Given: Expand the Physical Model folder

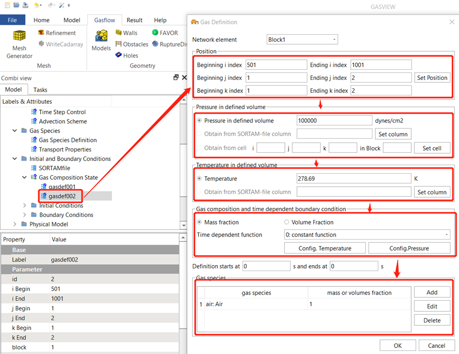Looking at the screenshot, I should click(x=15, y=224).
